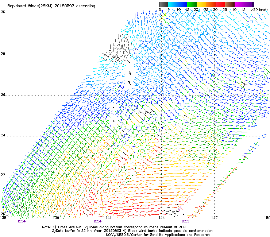Click the longitude label '135'
Image resolution: width=270 pixels, height=237 pixels.
3,218
